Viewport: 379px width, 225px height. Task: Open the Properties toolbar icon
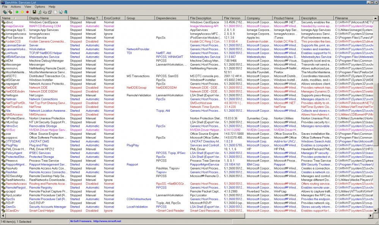coord(50,12)
